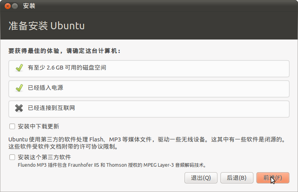The height and width of the screenshot is (192, 298).
Task: Go back with the 后退(B) button
Action: [237, 178]
